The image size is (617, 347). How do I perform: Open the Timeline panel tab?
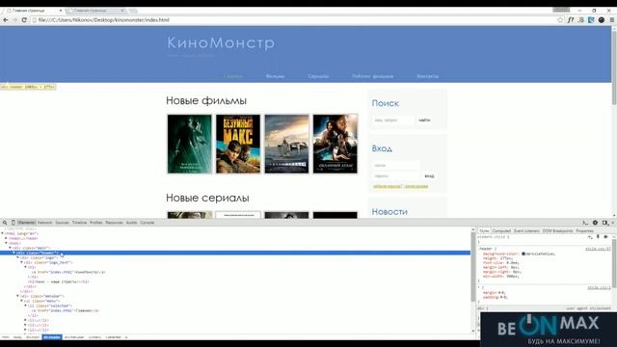[79, 223]
